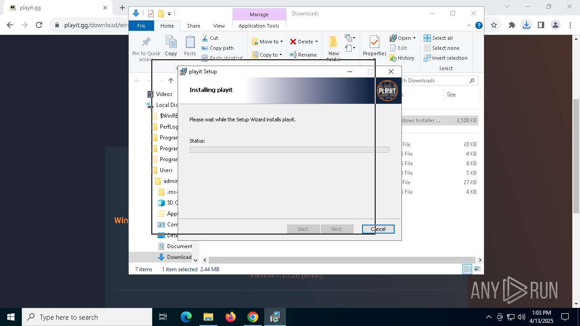Click Rename in the ribbon
The image size is (580, 326).
pos(303,55)
